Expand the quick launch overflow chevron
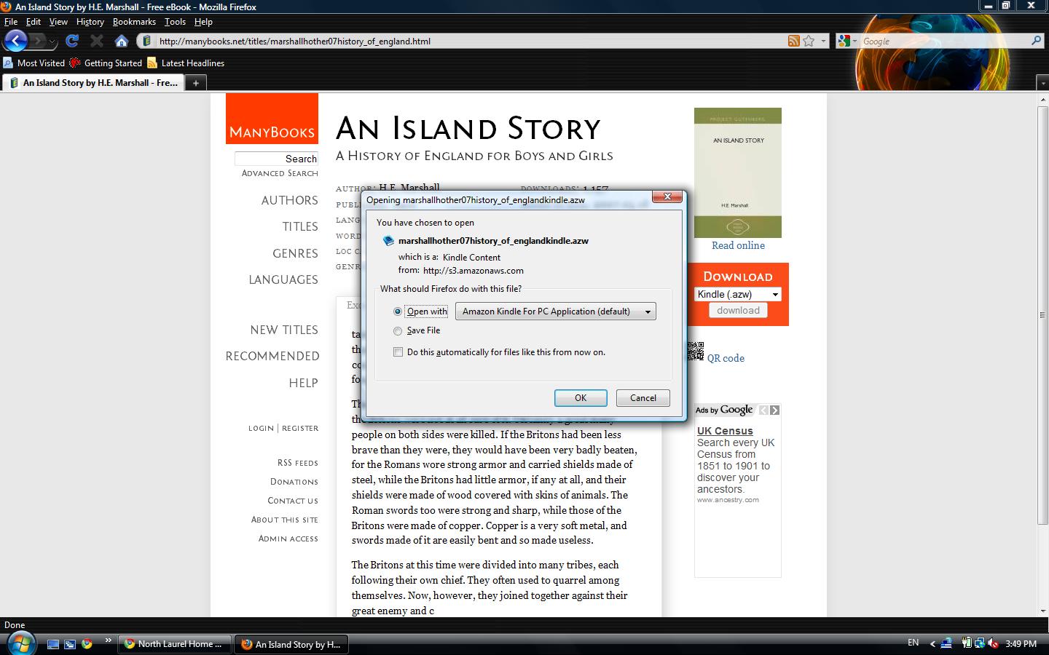The image size is (1049, 655). 108,641
